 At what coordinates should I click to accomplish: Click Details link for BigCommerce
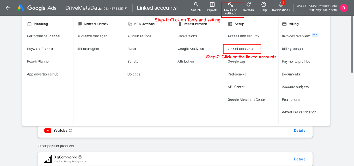[300, 159]
